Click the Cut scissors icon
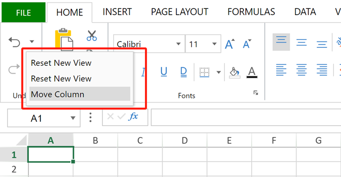Screen dimensions: 341x177 (x=92, y=36)
